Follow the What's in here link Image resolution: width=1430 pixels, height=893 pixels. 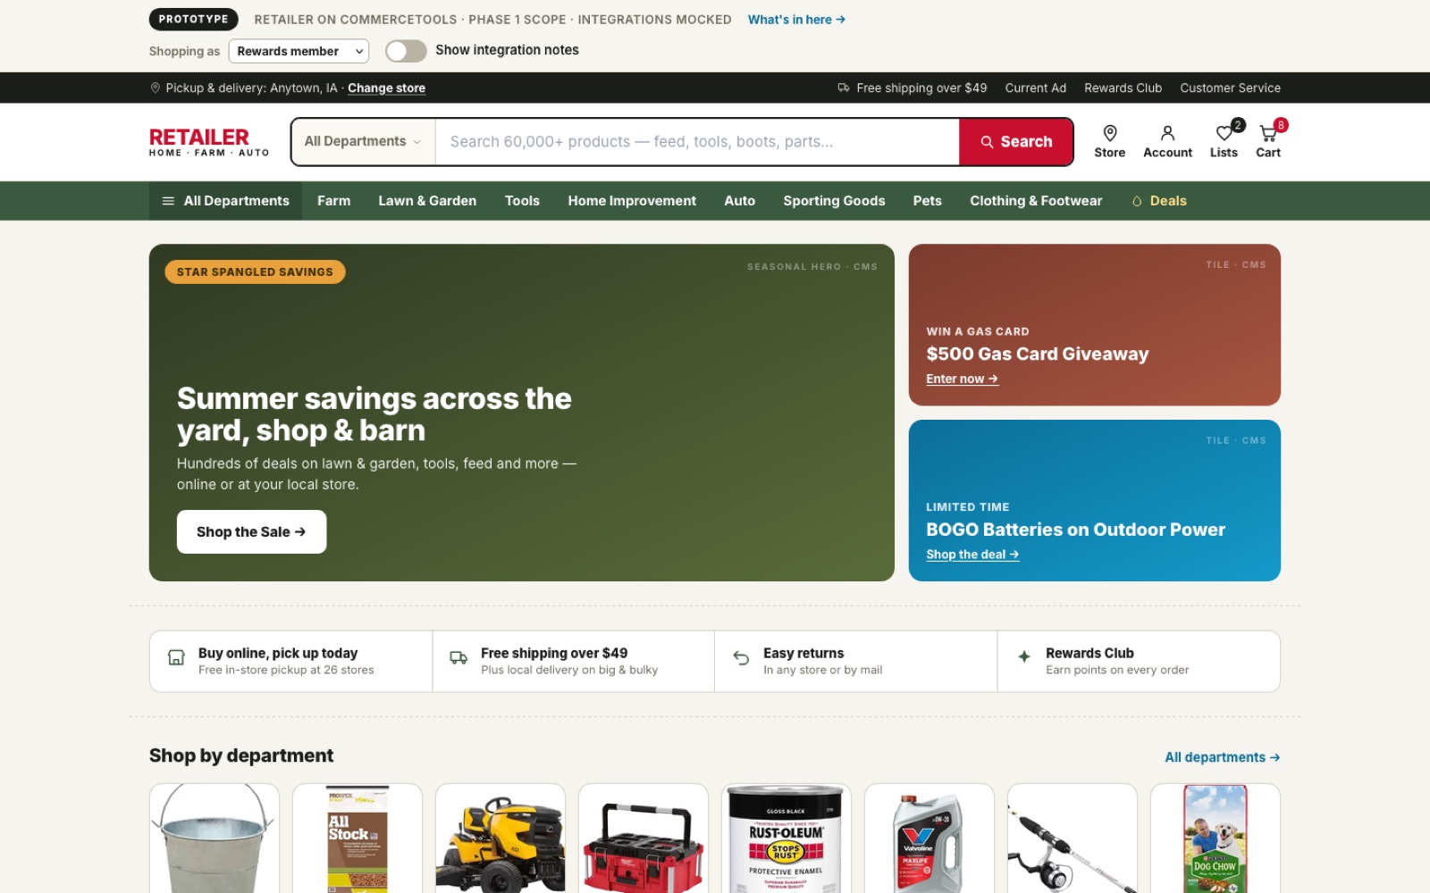pyautogui.click(x=796, y=19)
